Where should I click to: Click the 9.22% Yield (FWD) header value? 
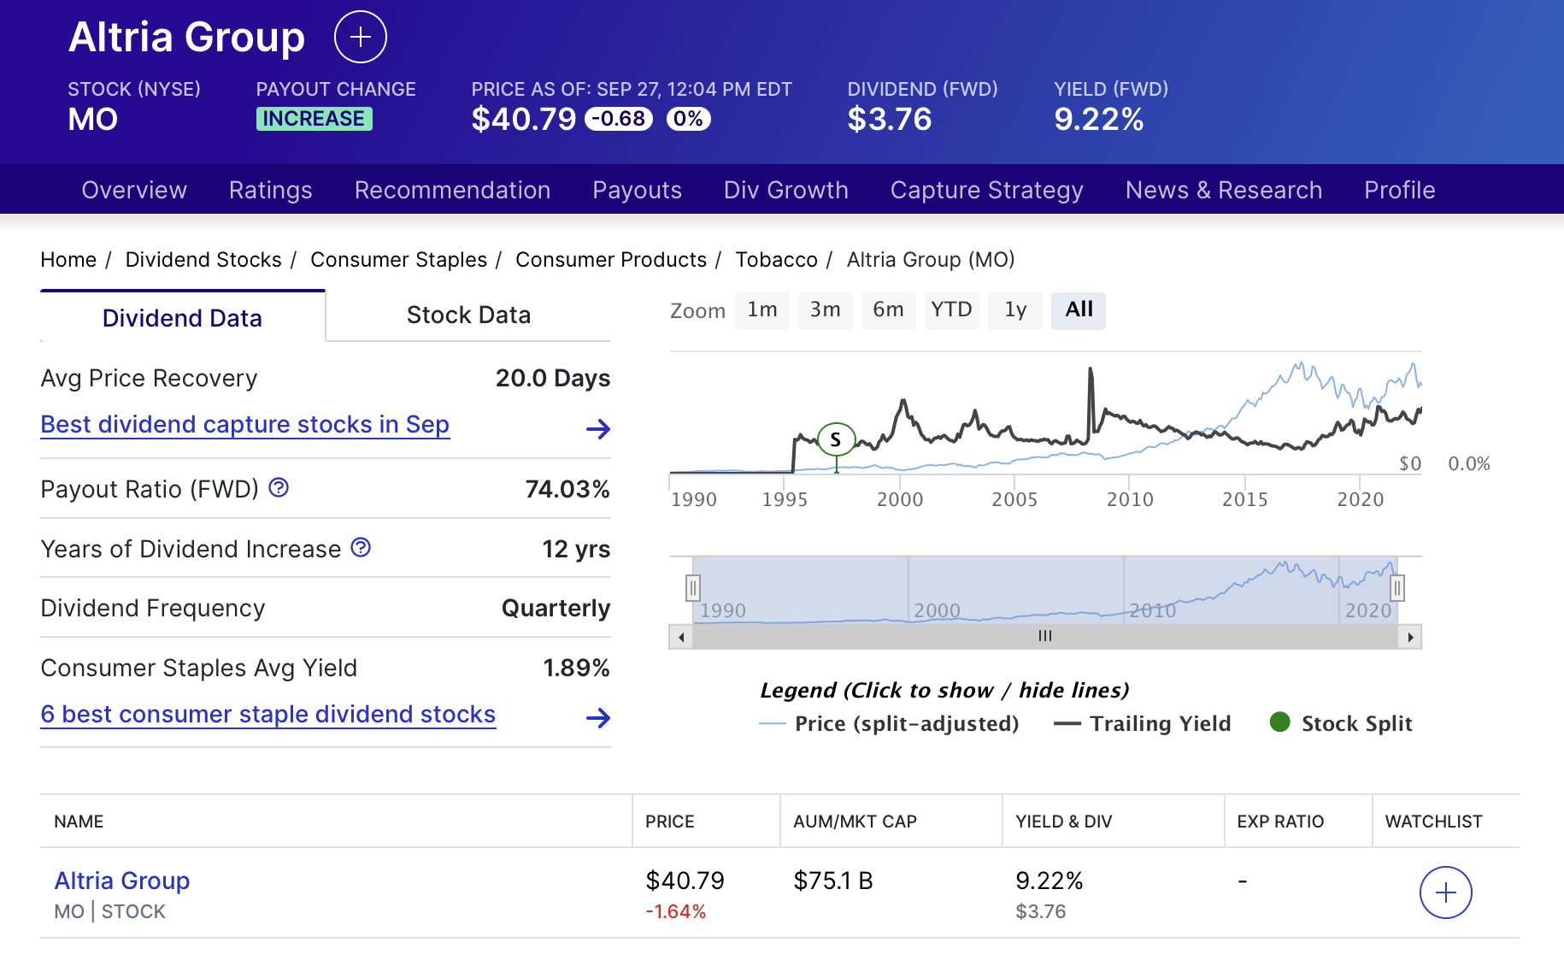pyautogui.click(x=1099, y=119)
